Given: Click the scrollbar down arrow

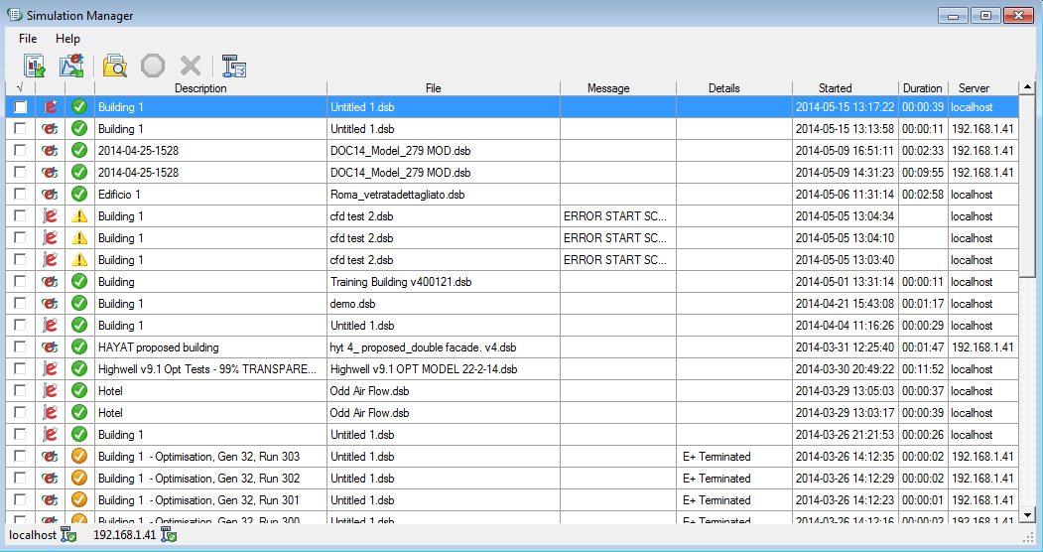Looking at the screenshot, I should tap(1027, 515).
